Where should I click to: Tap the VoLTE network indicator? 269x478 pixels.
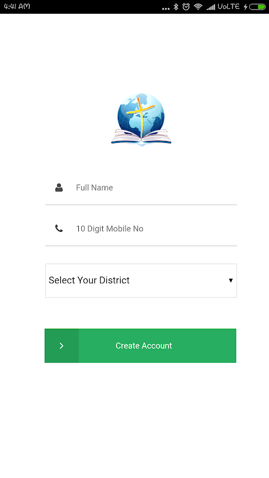(228, 7)
